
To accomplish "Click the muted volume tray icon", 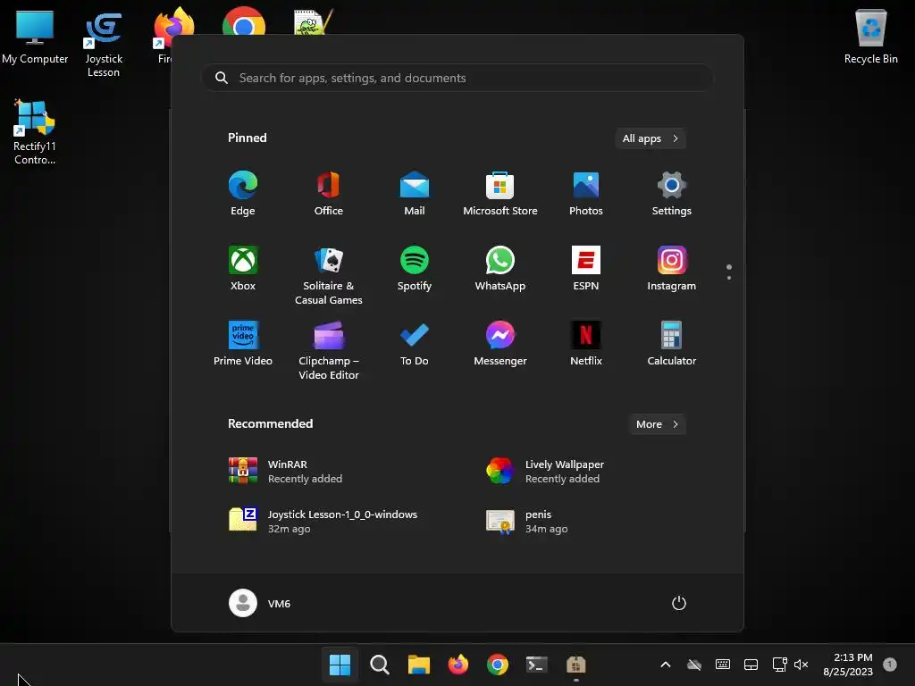I will [802, 665].
